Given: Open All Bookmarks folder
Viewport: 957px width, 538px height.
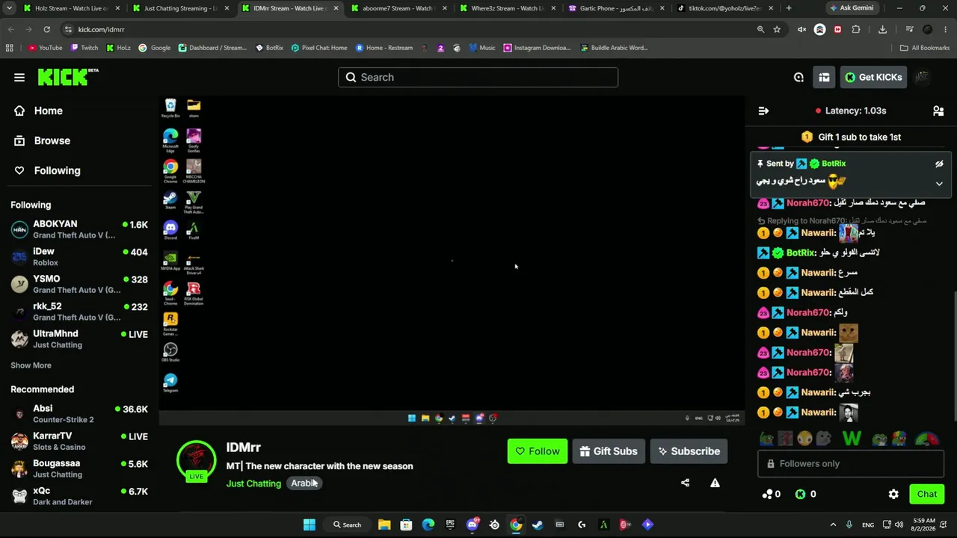Looking at the screenshot, I should (x=925, y=48).
